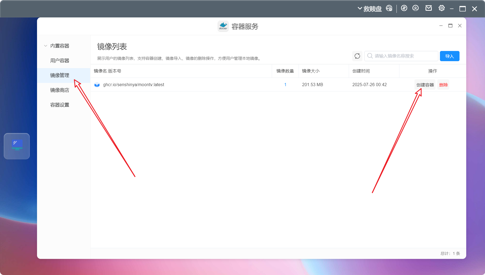Close the 容器服务 window

pos(460,26)
